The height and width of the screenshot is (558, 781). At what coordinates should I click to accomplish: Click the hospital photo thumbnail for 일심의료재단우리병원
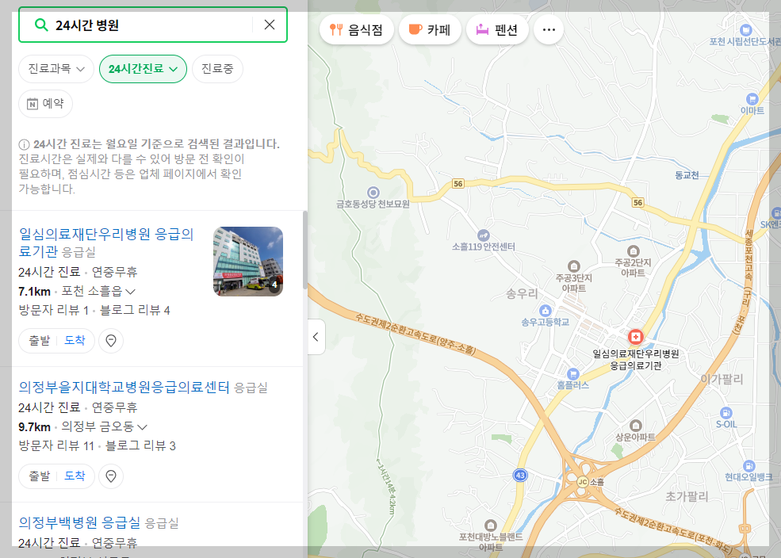247,262
